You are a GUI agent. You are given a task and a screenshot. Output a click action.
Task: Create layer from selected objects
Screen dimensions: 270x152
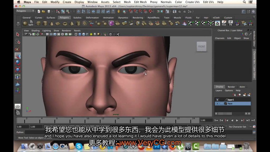249,95
